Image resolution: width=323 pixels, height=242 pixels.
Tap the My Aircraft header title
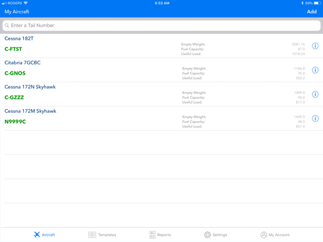coord(17,12)
